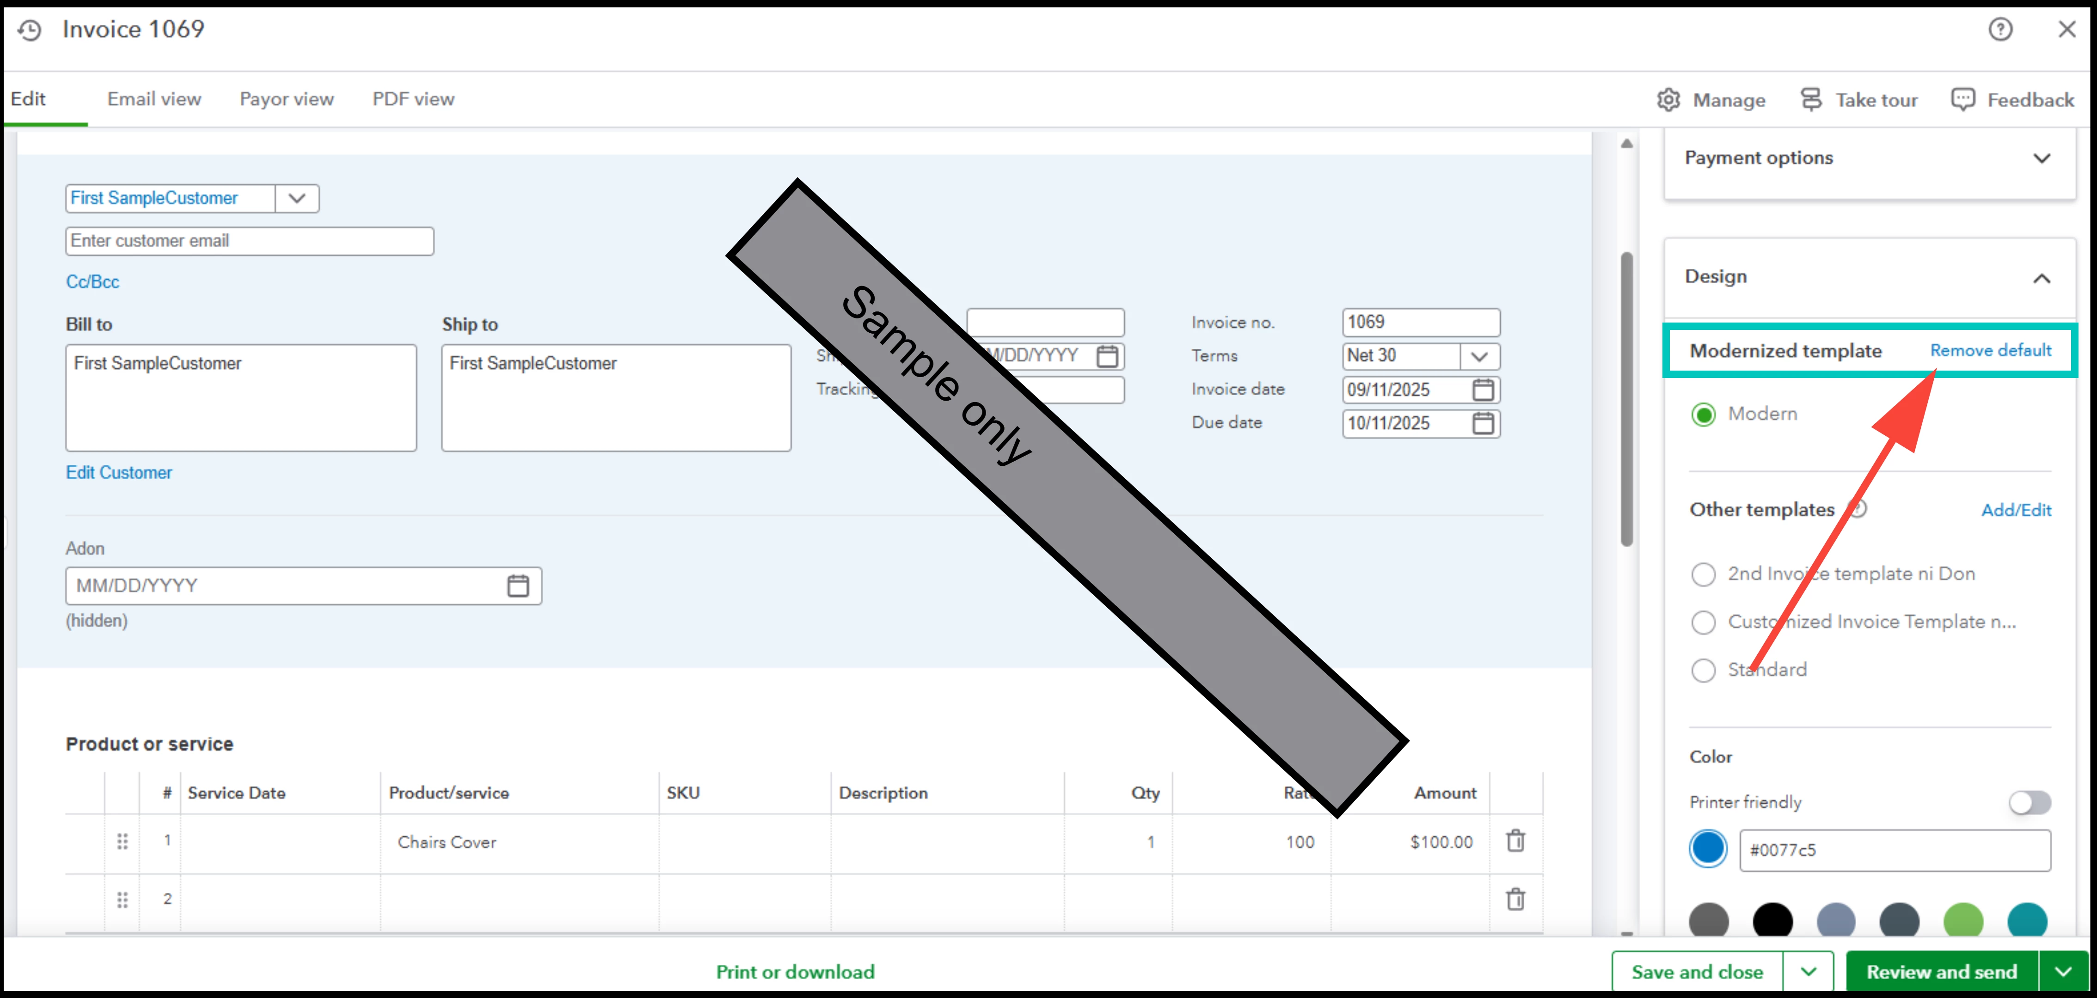Click the Cc/Bcc link
This screenshot has height=1000, width=2097.
tap(92, 282)
